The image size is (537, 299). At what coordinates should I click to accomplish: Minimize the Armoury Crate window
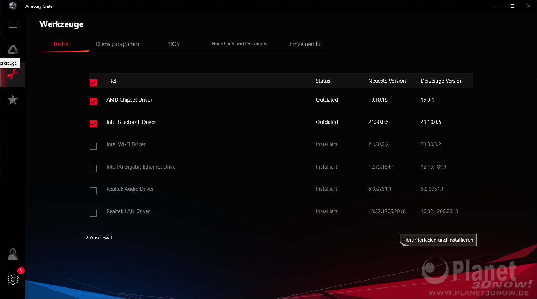[x=496, y=6]
